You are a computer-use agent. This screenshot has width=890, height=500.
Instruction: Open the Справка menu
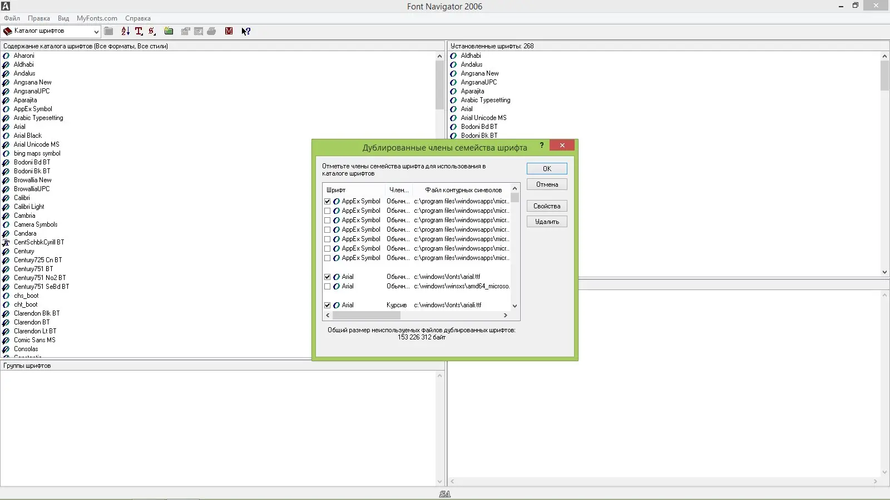pos(138,18)
